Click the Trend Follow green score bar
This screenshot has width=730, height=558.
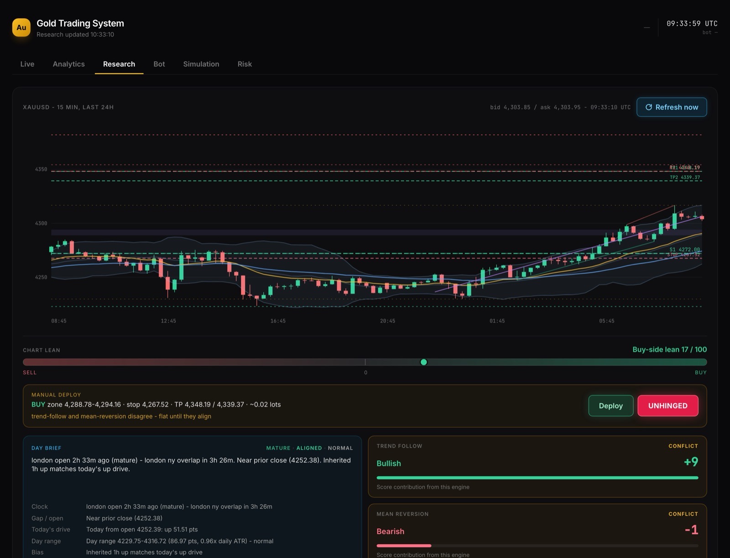(x=537, y=478)
